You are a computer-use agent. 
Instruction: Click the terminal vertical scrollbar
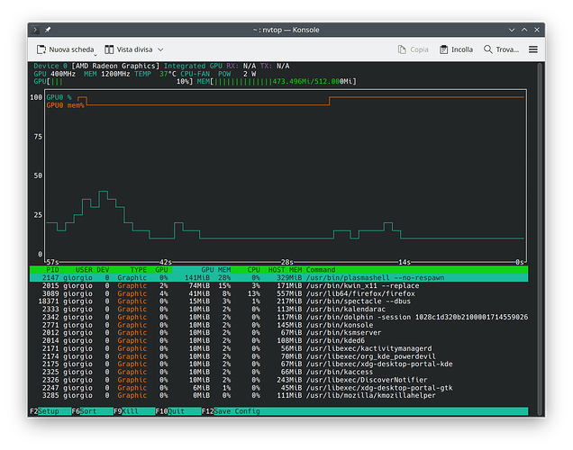[x=540, y=239]
